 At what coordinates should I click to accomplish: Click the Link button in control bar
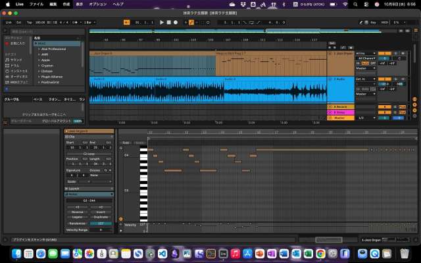point(9,22)
